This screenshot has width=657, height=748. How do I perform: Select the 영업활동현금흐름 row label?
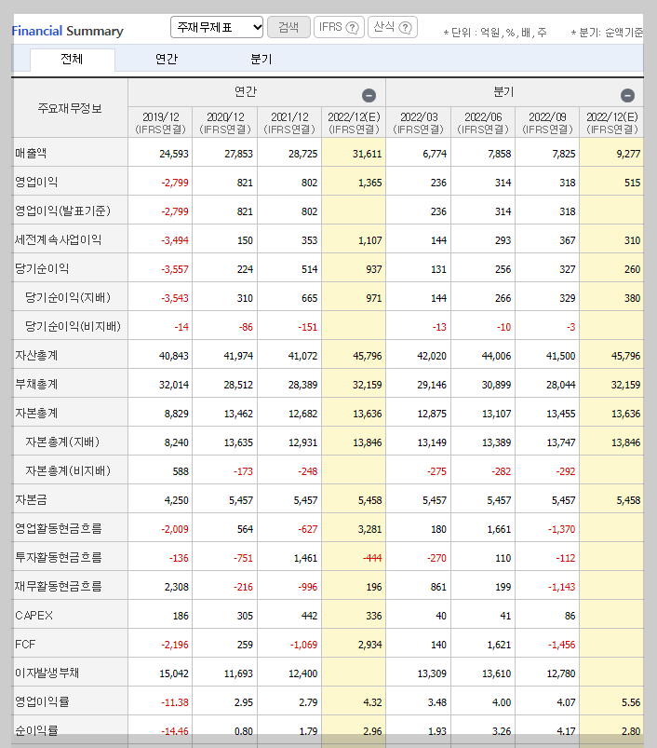coord(58,528)
